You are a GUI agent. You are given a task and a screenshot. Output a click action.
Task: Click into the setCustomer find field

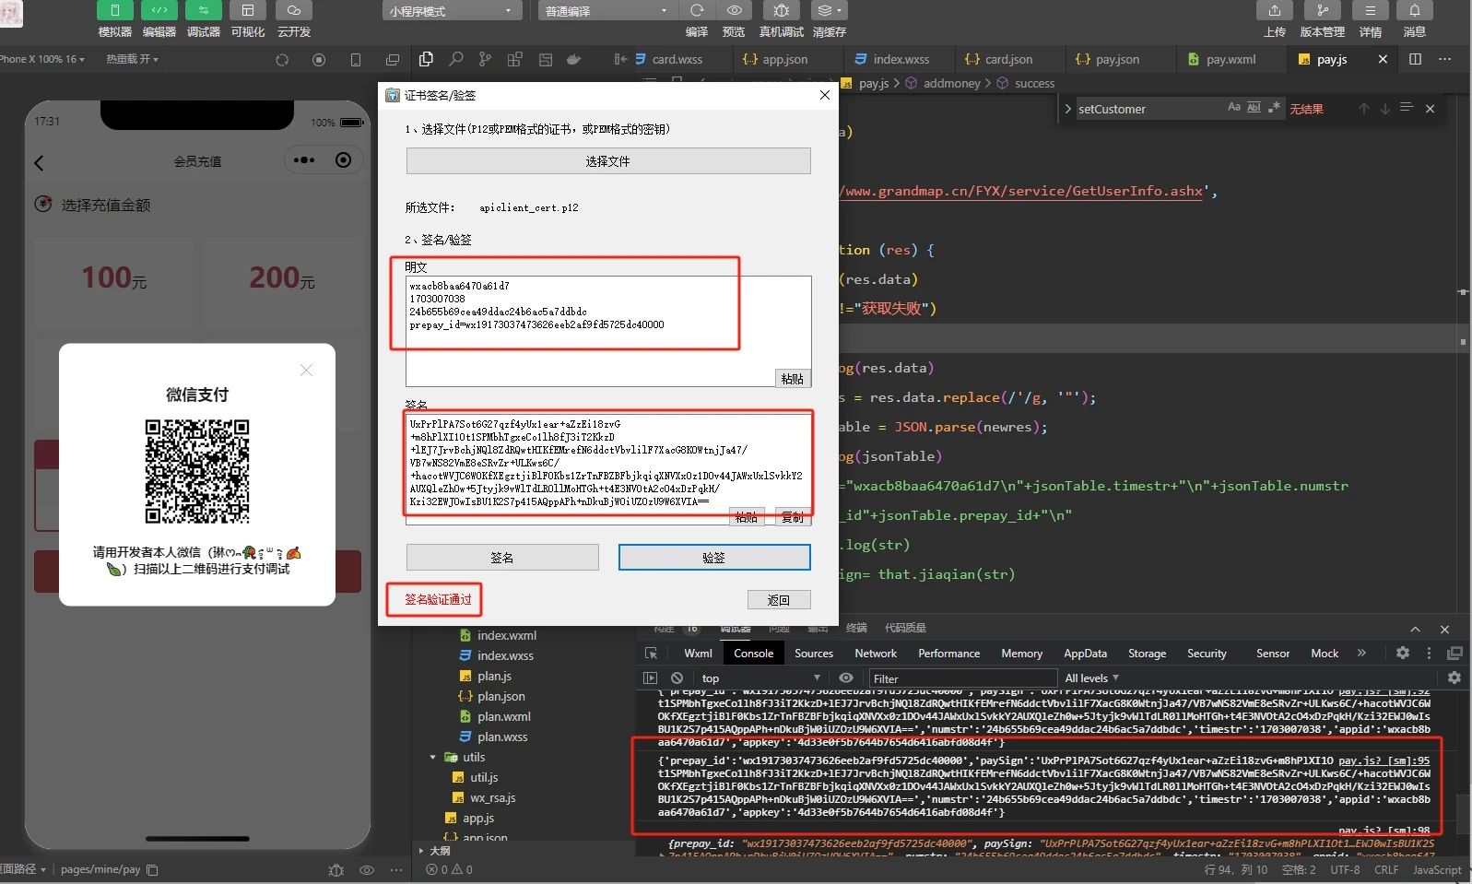[x=1148, y=109]
